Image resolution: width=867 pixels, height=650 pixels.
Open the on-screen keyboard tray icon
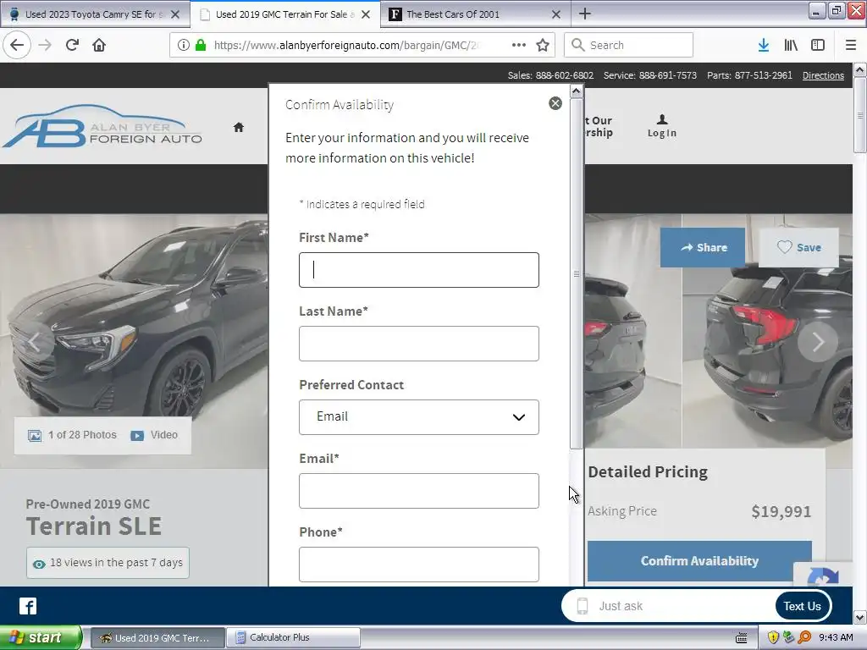(742, 637)
